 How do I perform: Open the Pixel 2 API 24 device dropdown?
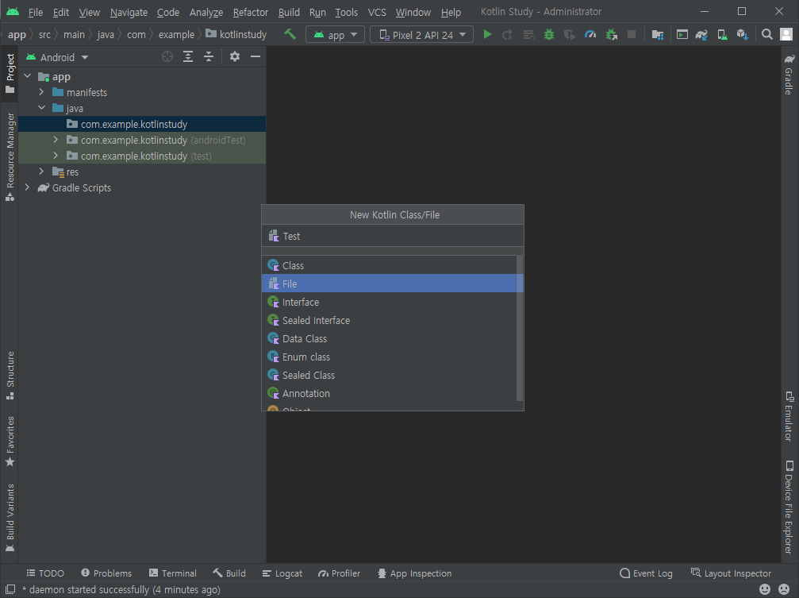tap(421, 34)
